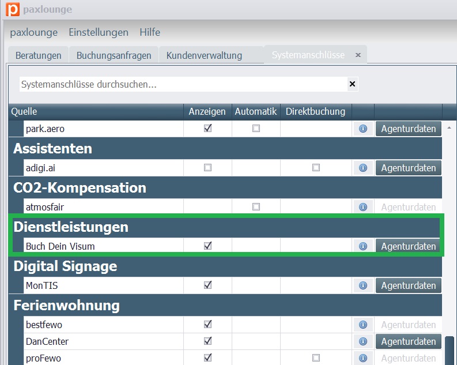Select the Digital Signage group header
Viewport: 457px width, 365px height.
[225, 266]
